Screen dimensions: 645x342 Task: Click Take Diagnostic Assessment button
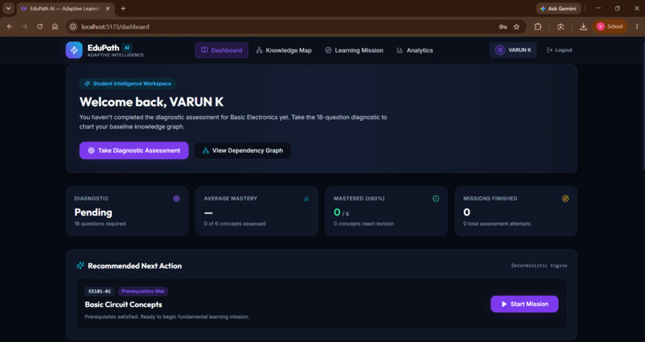tap(134, 150)
